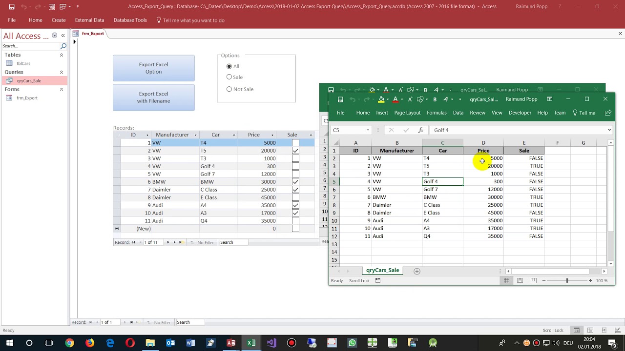Screen dimensions: 625x351
Task: Select the All option radio button
Action: [229, 66]
